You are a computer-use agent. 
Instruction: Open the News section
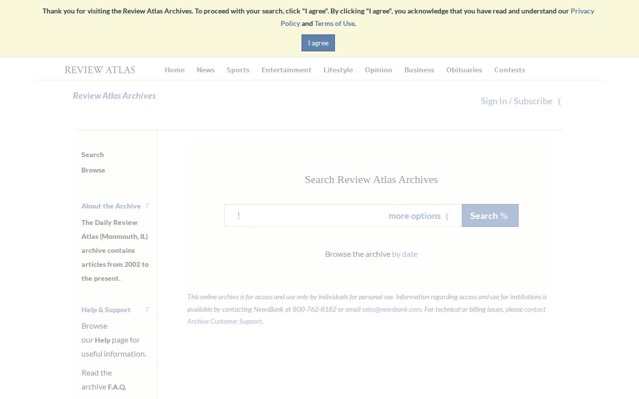click(x=206, y=70)
